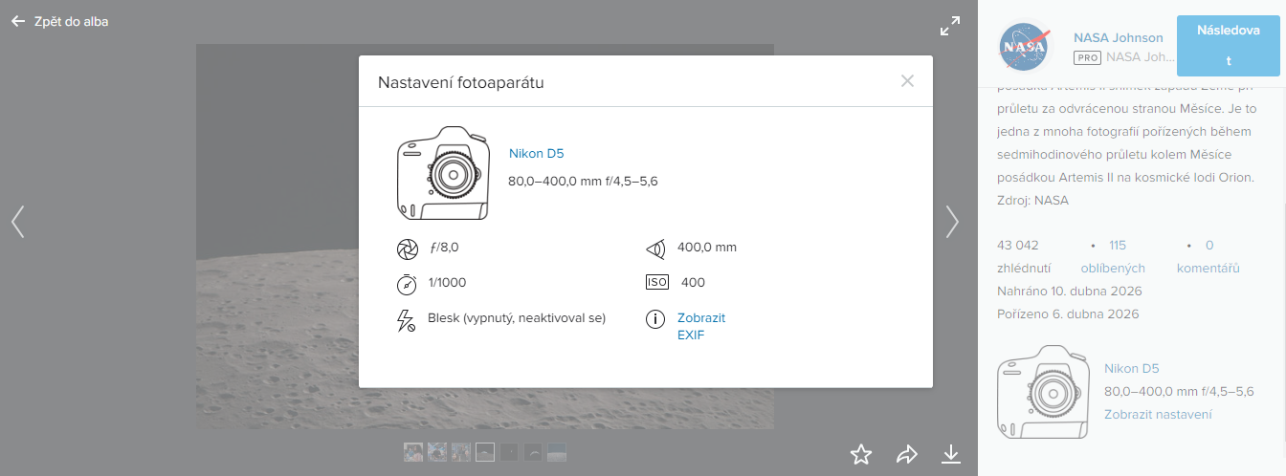
Task: Open the komentářů link
Action: pyautogui.click(x=1208, y=269)
